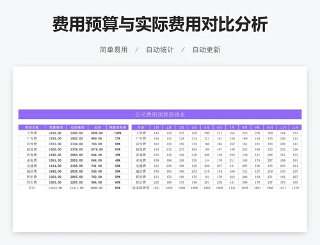Click actual cost cell 2155.00 in 交通费 row
Screen dimensions: 320x245
pos(77,166)
